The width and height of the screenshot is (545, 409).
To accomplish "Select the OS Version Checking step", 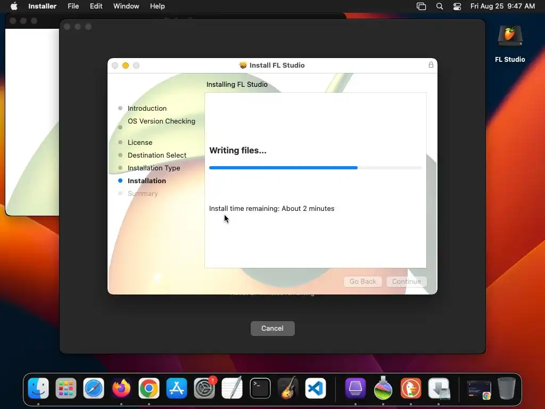I will (x=161, y=121).
